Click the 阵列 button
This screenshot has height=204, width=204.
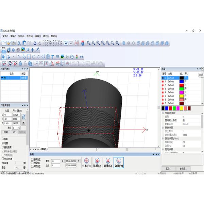tap(6, 132)
